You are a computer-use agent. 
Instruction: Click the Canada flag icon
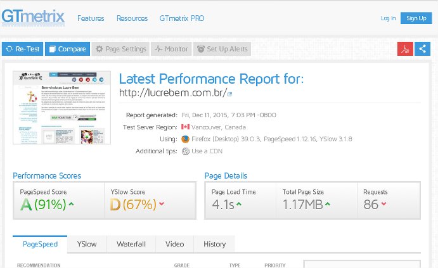(x=185, y=127)
